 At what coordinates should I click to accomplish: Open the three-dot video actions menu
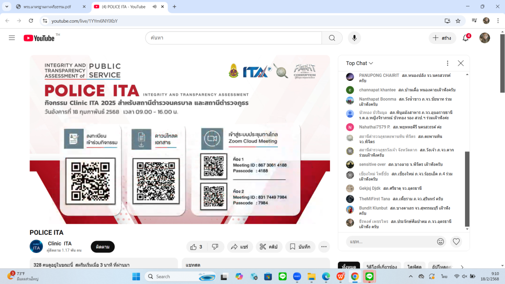pyautogui.click(x=324, y=247)
